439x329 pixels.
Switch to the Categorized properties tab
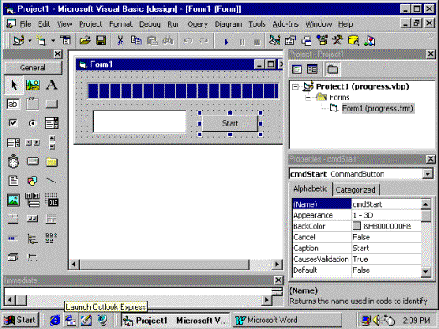(x=356, y=190)
